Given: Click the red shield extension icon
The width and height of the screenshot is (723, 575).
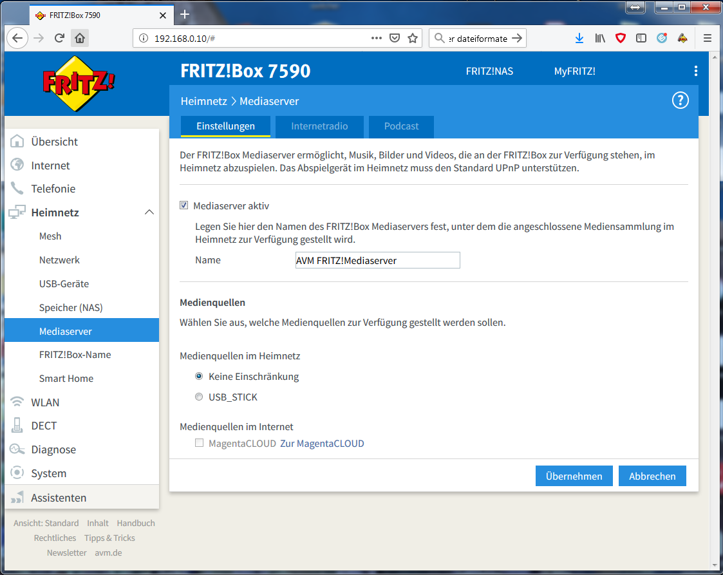Looking at the screenshot, I should pos(621,38).
